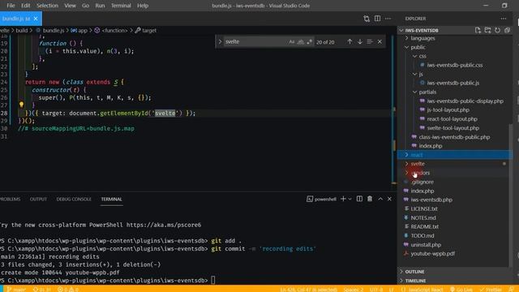
Task: Open the launch profile dropdown arrow
Action: coord(350,199)
